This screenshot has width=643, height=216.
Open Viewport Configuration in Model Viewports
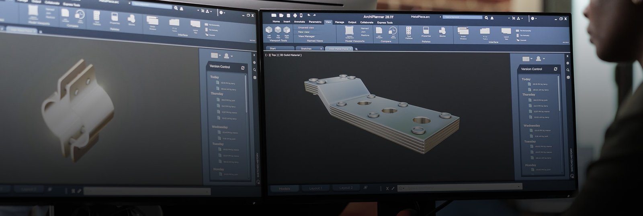pyautogui.click(x=350, y=31)
